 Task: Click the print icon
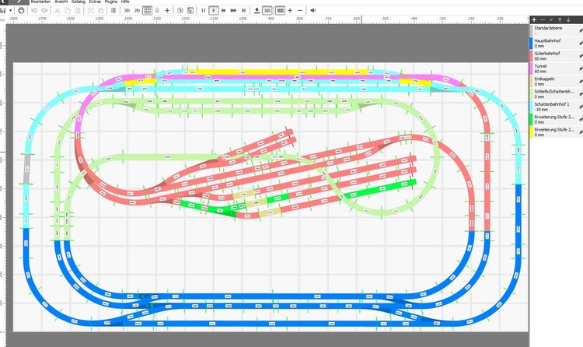pos(21,10)
